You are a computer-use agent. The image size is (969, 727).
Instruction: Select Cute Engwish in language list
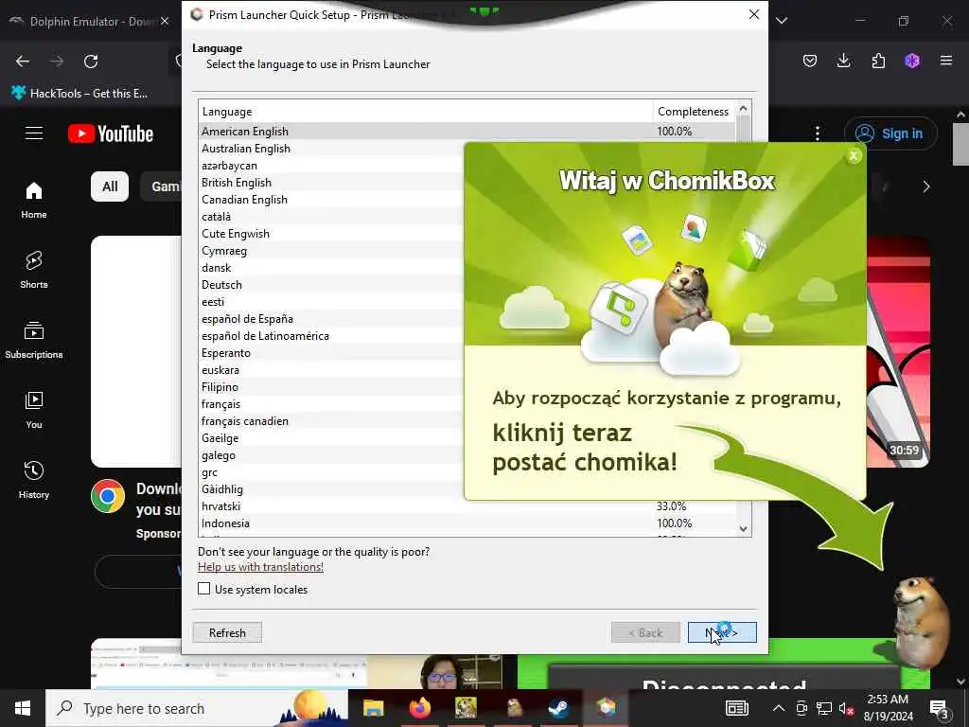coord(235,234)
